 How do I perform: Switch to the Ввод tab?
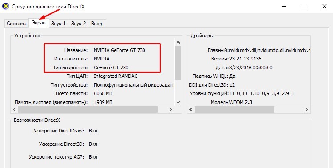pos(97,24)
